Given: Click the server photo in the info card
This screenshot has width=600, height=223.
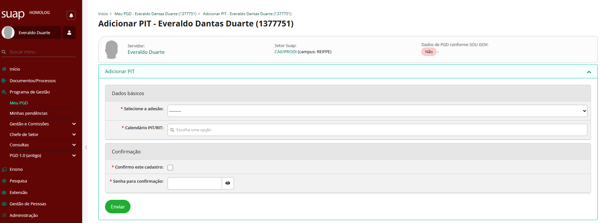Looking at the screenshot, I should 111,49.
